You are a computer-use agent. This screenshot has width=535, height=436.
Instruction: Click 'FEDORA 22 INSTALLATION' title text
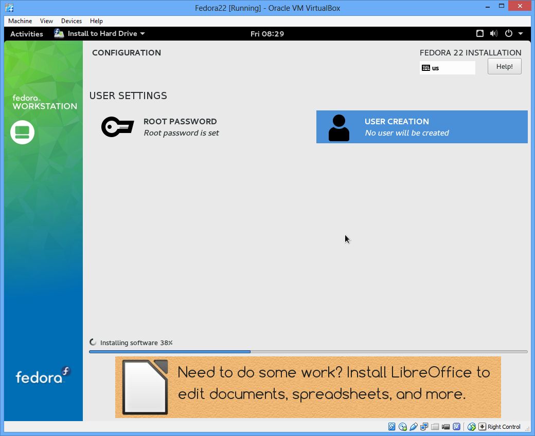470,53
